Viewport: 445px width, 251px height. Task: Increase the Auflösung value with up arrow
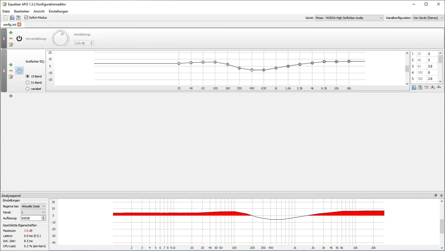43,217
